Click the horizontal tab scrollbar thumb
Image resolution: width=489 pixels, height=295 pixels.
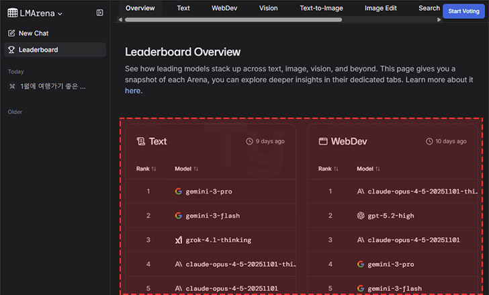click(233, 19)
